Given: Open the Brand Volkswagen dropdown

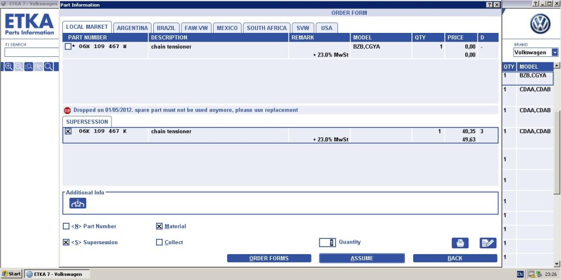Looking at the screenshot, I should pos(555,52).
